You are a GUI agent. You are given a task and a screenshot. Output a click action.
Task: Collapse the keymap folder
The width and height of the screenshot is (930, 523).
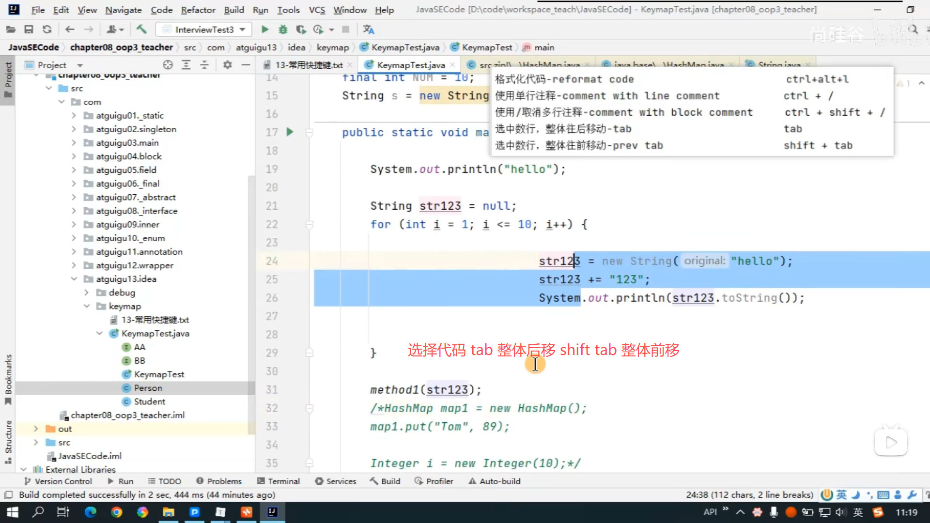pos(87,306)
